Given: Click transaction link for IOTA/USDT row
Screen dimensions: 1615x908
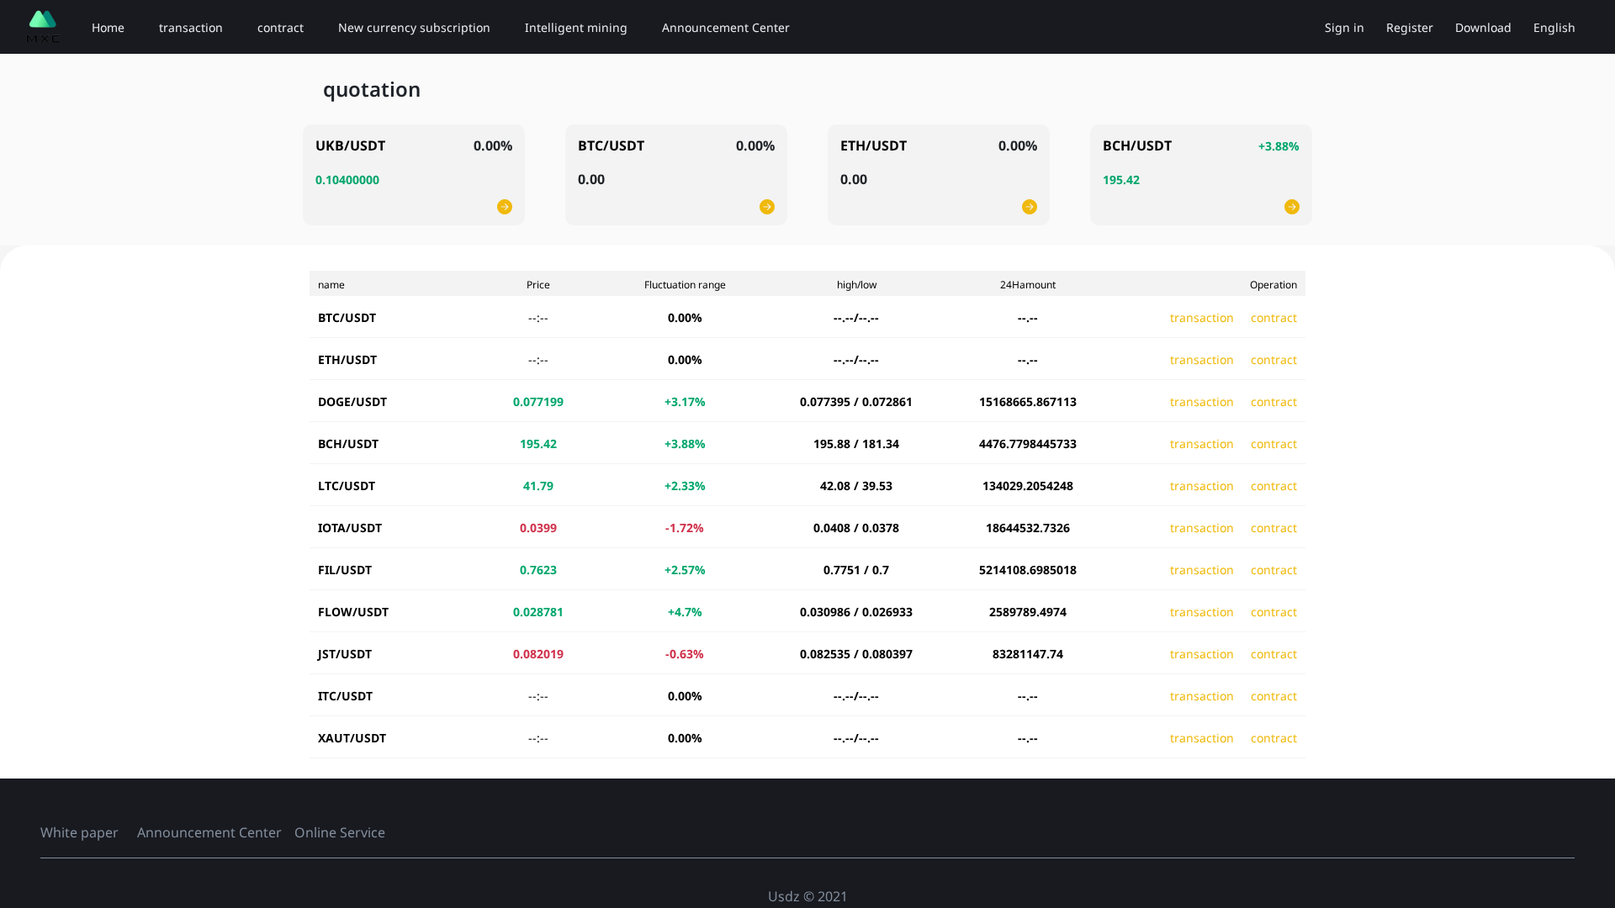Looking at the screenshot, I should coord(1201,528).
